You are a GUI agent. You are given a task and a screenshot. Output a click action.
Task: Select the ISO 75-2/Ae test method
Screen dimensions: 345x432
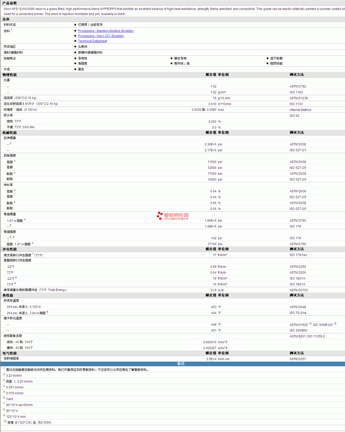(298, 313)
